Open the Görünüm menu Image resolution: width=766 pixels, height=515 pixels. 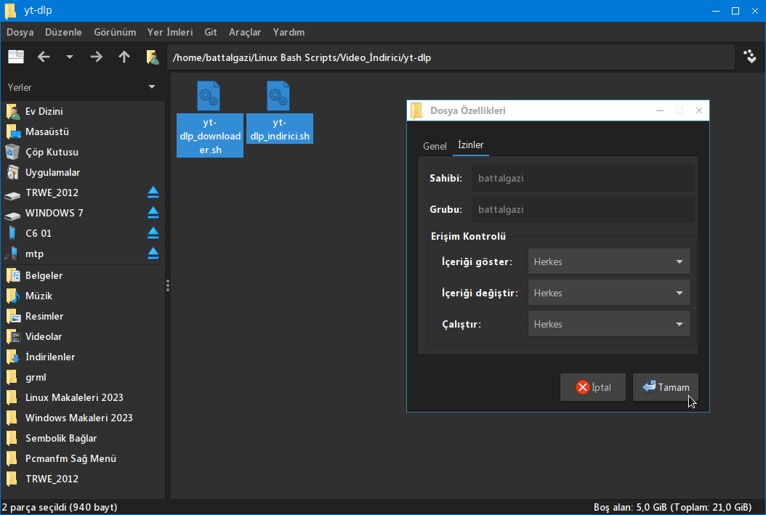pyautogui.click(x=115, y=32)
